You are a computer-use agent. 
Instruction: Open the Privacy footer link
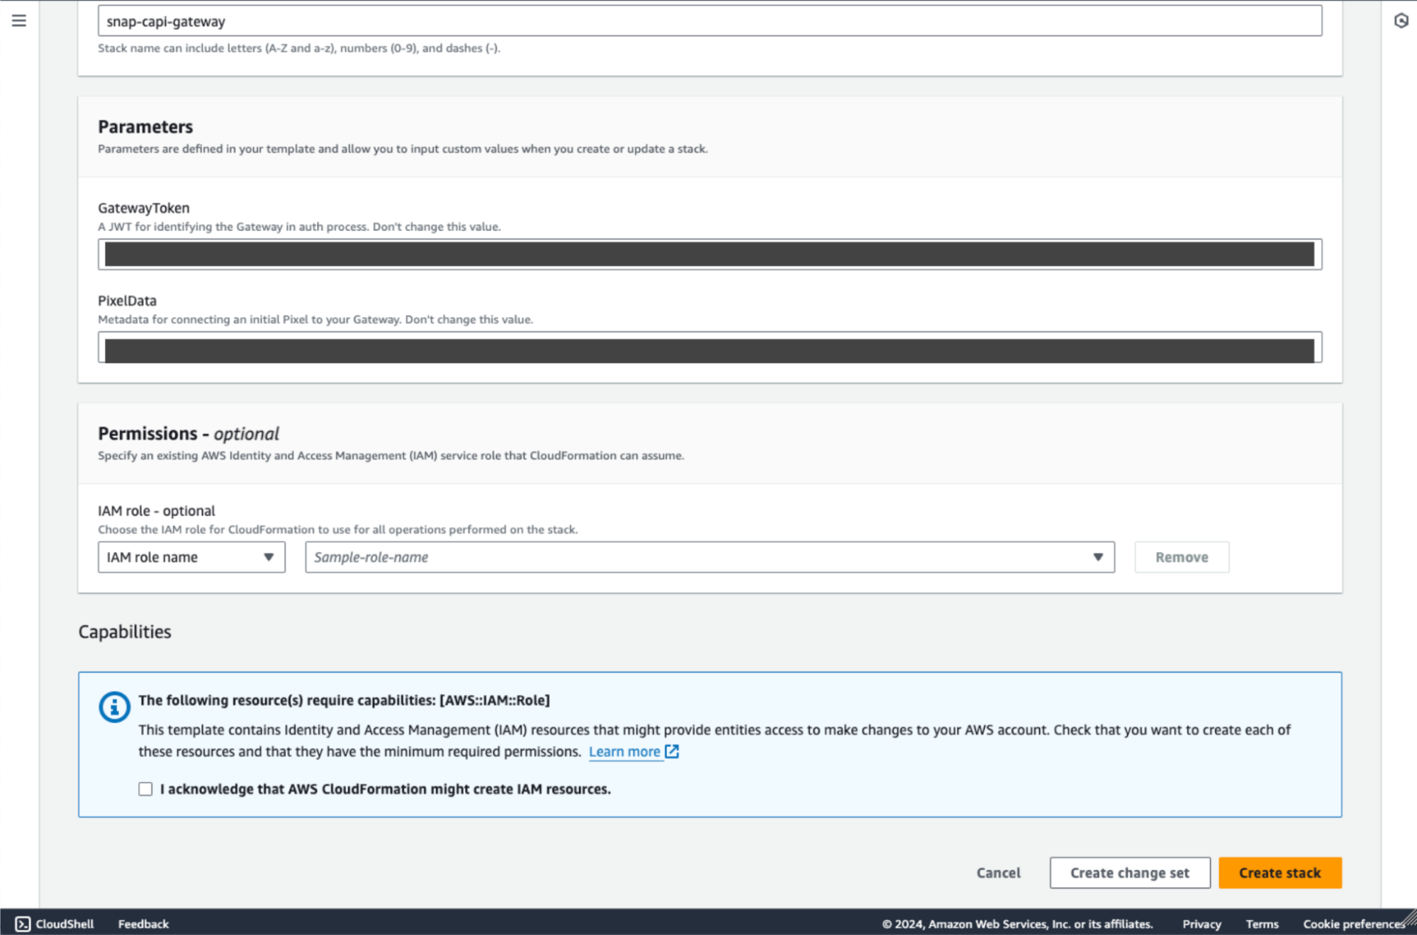(x=1202, y=924)
